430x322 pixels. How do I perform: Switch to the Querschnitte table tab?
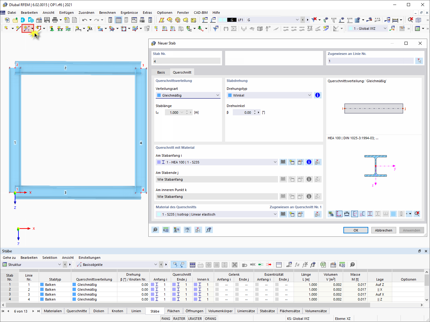coord(77,311)
